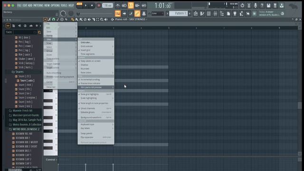
Task: Expand Mini piano roll preview submenu
Action: click(x=96, y=87)
